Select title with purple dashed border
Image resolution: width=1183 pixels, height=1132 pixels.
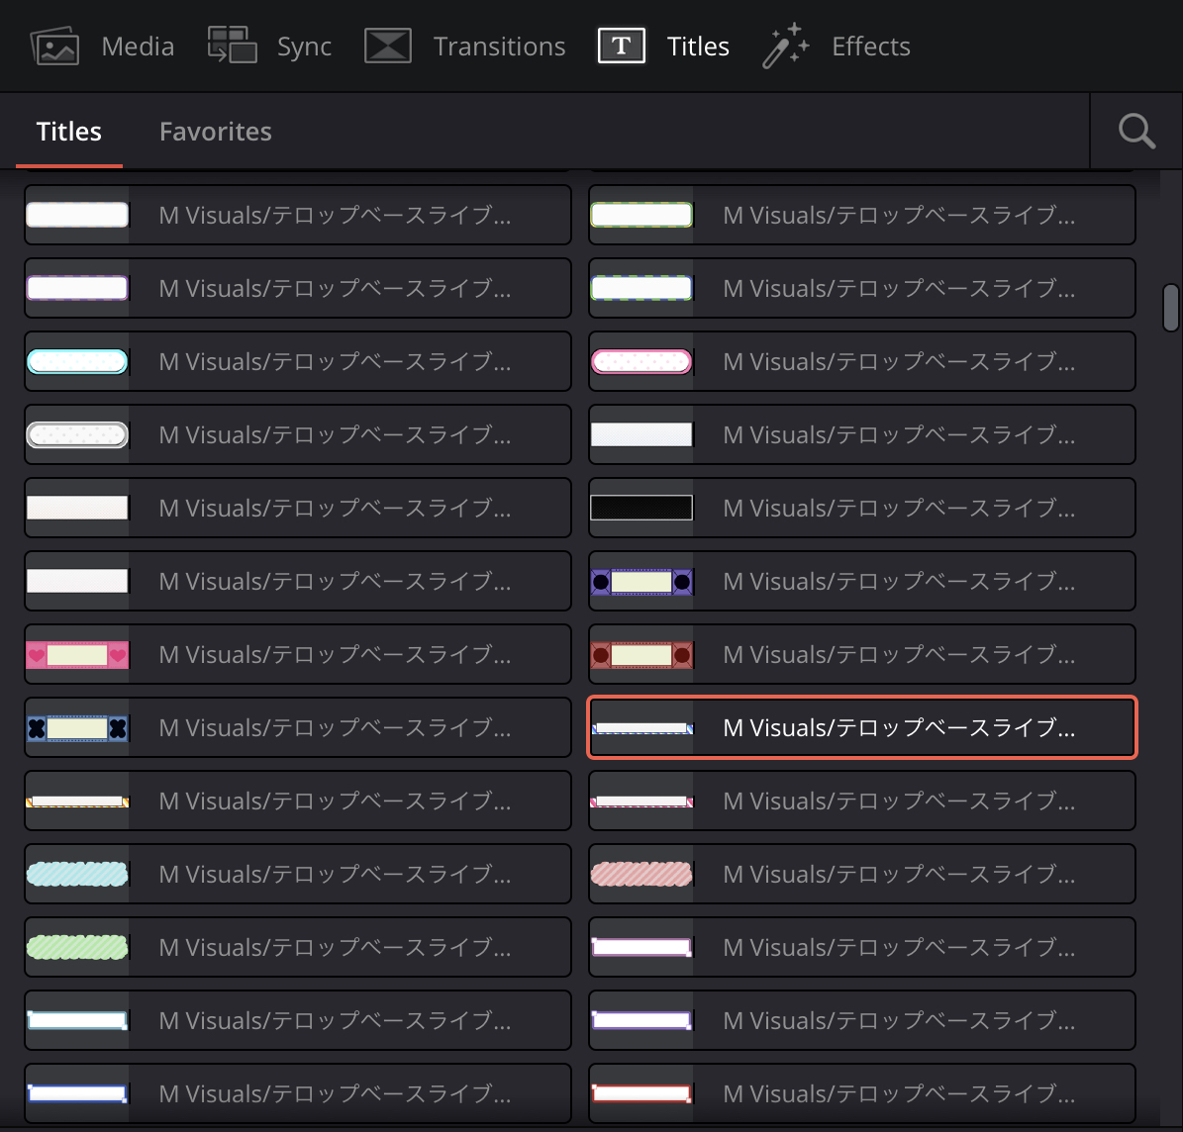[297, 288]
